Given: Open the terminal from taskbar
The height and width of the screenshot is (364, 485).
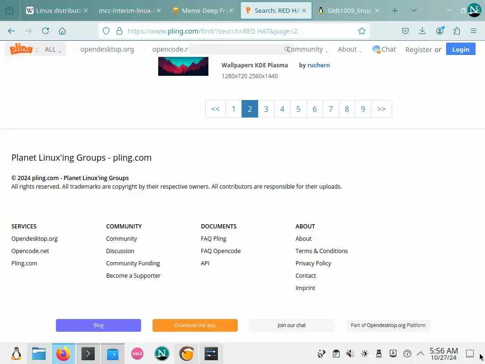Looking at the screenshot, I should (x=88, y=354).
